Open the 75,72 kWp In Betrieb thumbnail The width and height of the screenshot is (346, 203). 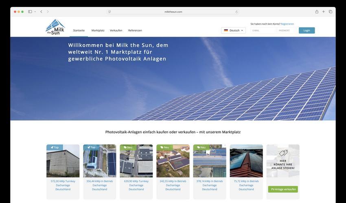pyautogui.click(x=246, y=161)
